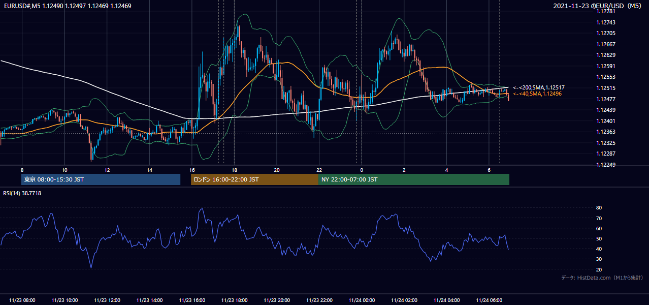This screenshot has width=649, height=305.
Task: Click the 11/23 16:00 bottom time label
Action: 192,300
